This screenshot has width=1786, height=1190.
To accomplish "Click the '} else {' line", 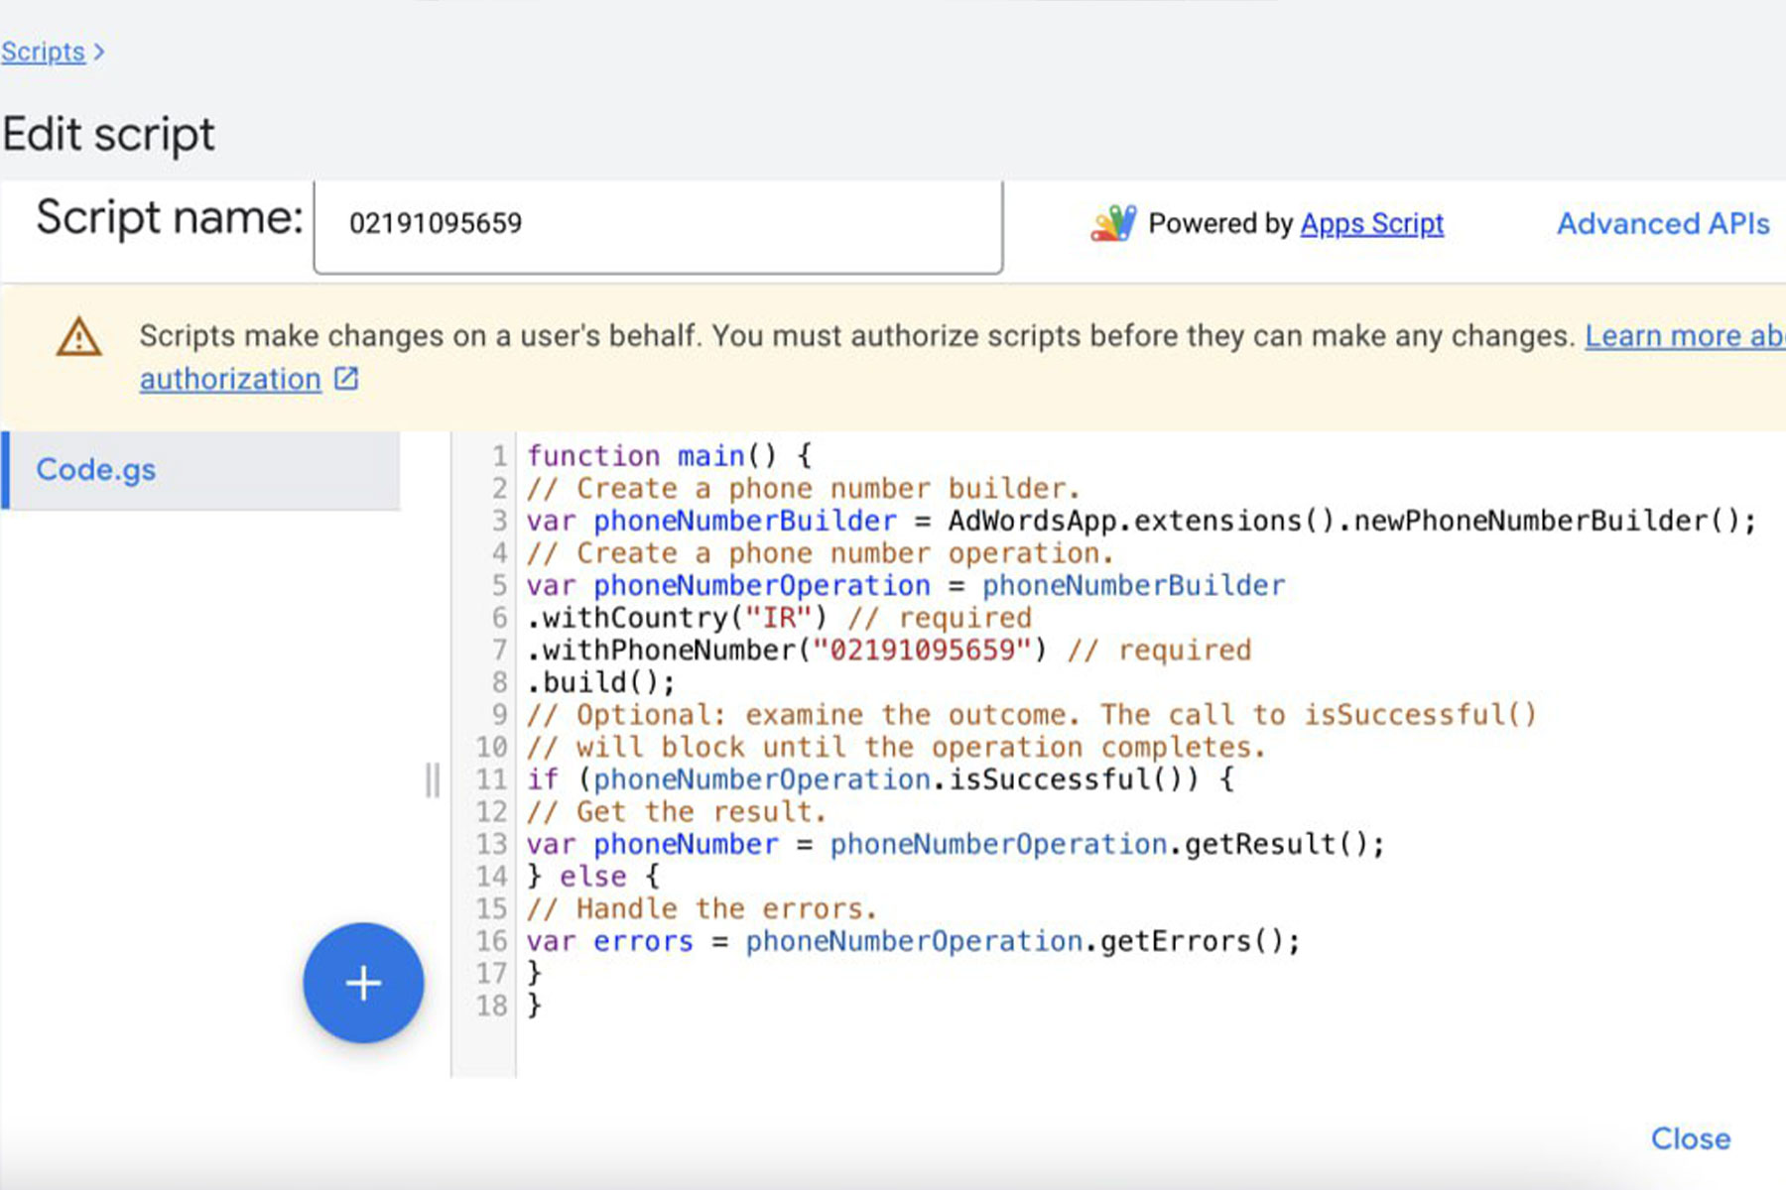I will click(x=593, y=877).
